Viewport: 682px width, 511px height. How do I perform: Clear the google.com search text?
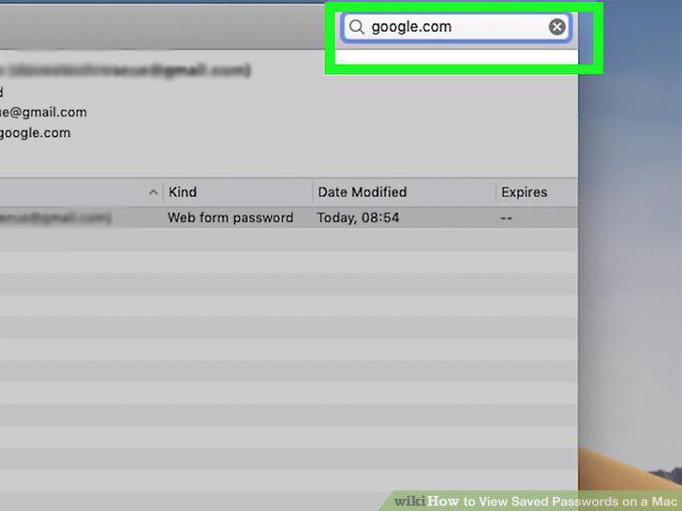point(556,27)
